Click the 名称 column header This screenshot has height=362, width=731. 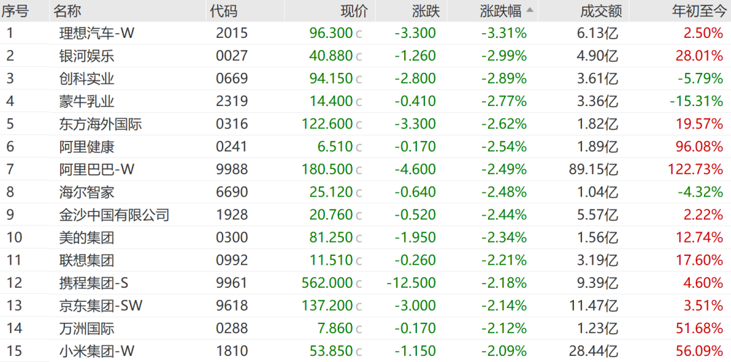click(x=68, y=11)
